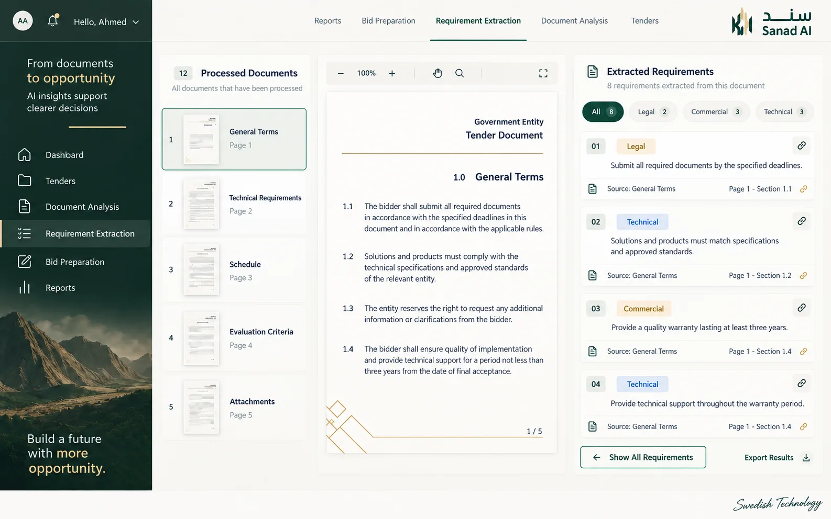Image resolution: width=831 pixels, height=519 pixels.
Task: Open the Document Analysis top tab
Action: click(x=574, y=21)
